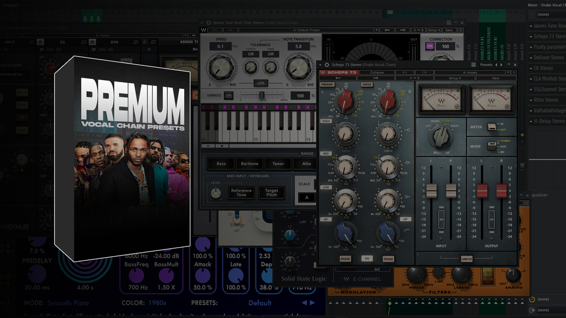Select RVox Stereo slot in mixer list
This screenshot has width=566, height=318.
547,100
